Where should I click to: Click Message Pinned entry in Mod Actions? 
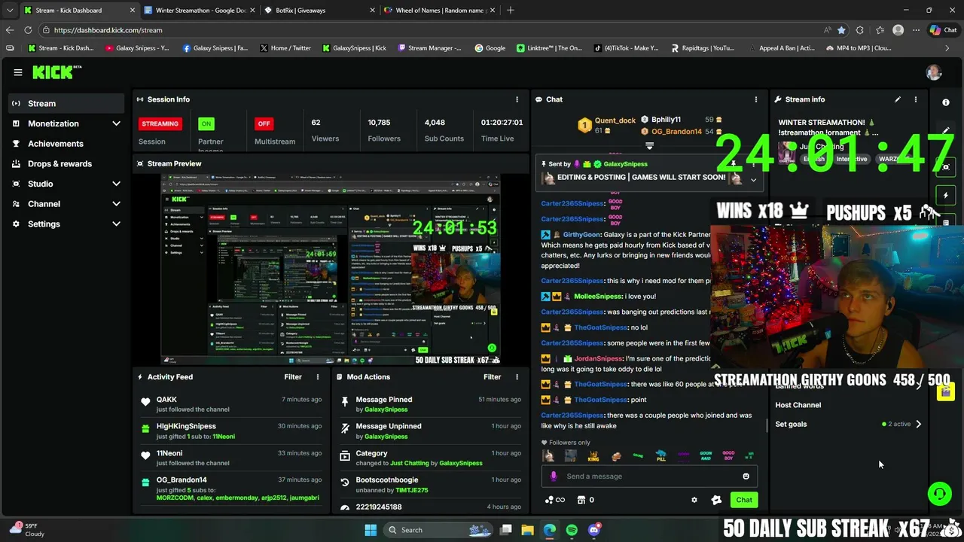tap(430, 404)
